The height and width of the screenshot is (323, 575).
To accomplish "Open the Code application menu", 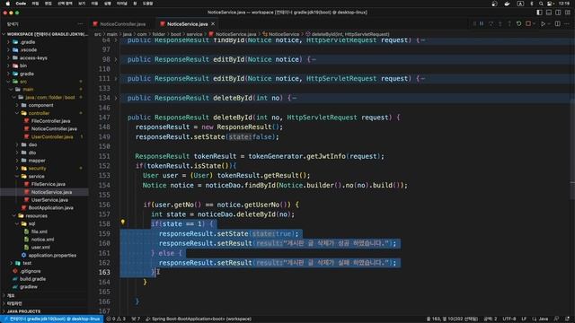I will [x=21, y=4].
